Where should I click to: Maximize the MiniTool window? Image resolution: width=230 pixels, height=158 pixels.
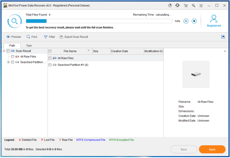[x=217, y=5]
